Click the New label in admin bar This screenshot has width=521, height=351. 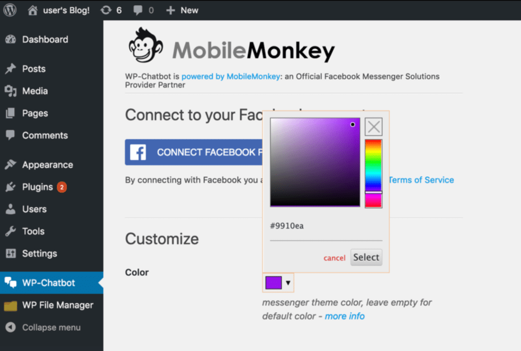pyautogui.click(x=189, y=10)
